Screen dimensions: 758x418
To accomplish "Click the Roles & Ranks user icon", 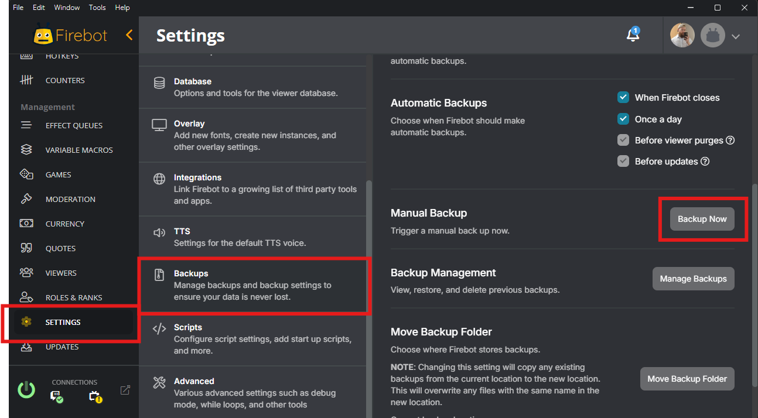I will (x=26, y=297).
